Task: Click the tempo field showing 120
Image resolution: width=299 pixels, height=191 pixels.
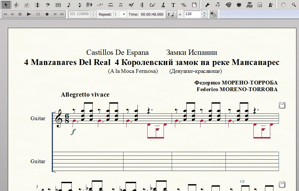Action: [x=192, y=14]
